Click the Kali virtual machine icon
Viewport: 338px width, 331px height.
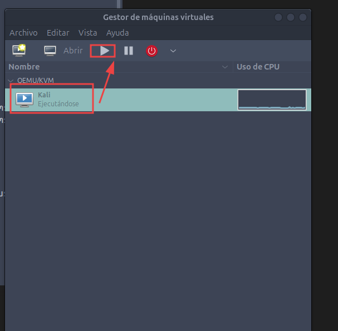pos(24,100)
